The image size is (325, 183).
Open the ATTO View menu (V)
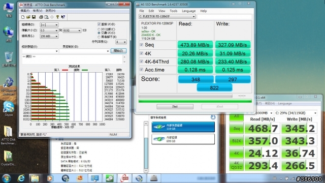[x=38, y=11]
